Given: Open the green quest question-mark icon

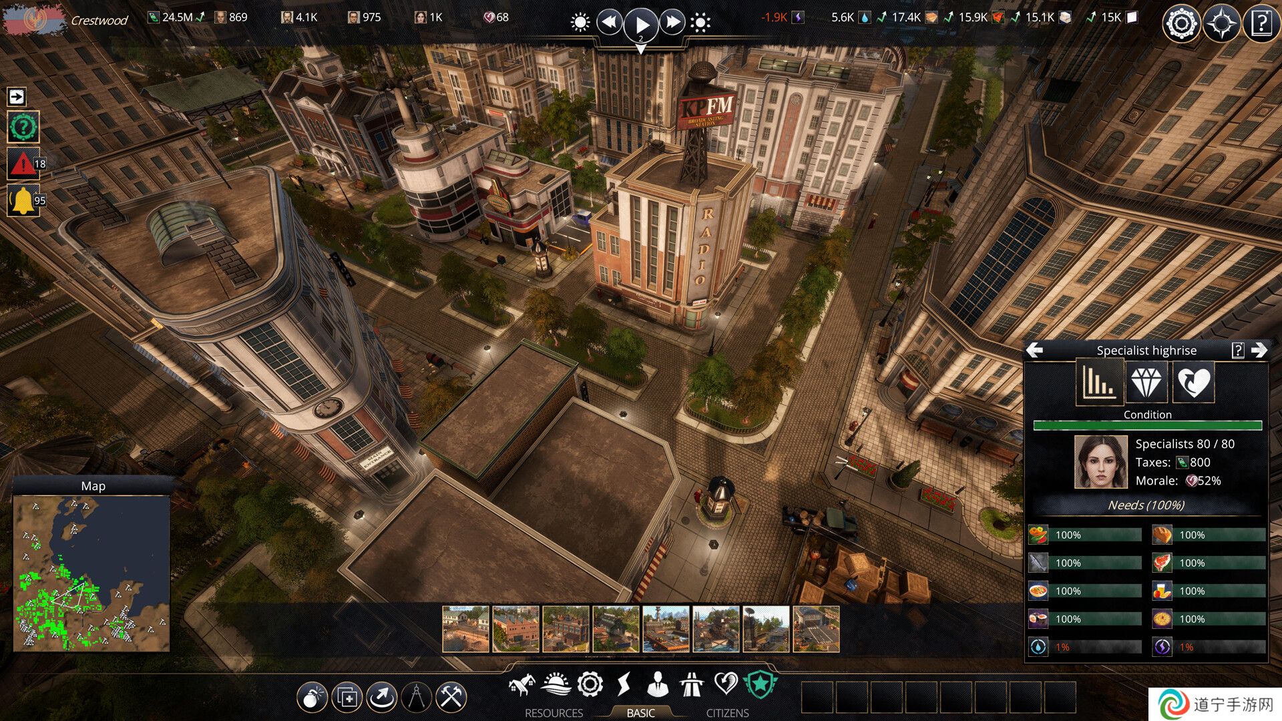Looking at the screenshot, I should (x=23, y=127).
